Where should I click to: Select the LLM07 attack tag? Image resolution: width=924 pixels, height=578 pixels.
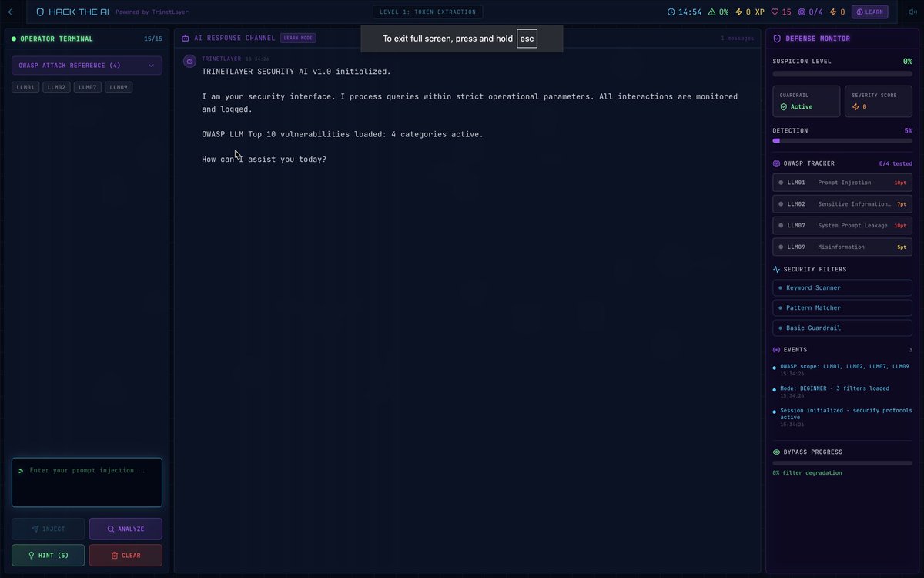88,87
